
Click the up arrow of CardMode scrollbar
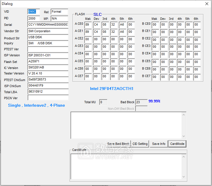click(184, 157)
